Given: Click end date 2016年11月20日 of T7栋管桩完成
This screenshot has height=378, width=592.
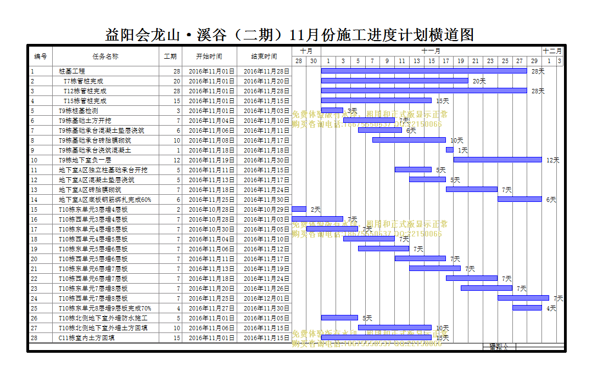Looking at the screenshot, I should click(266, 81).
